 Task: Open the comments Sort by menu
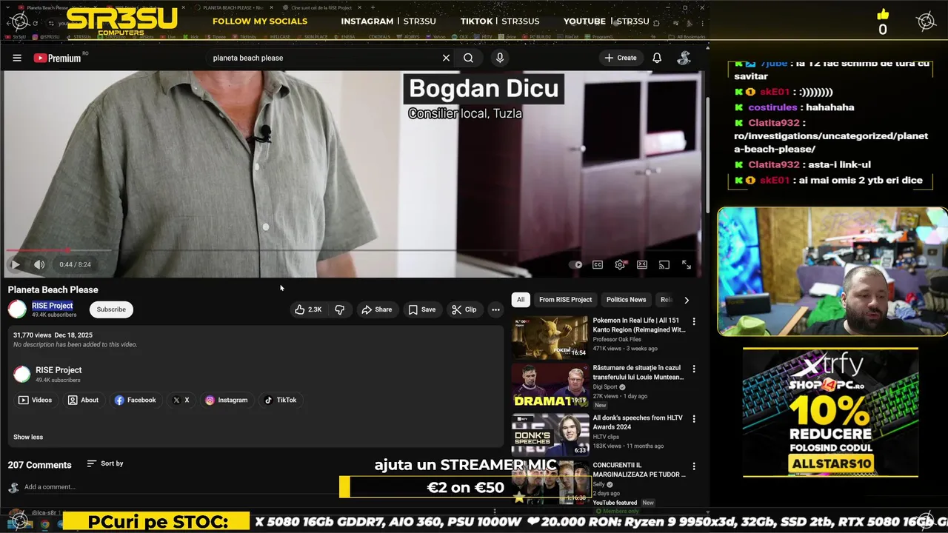105,463
